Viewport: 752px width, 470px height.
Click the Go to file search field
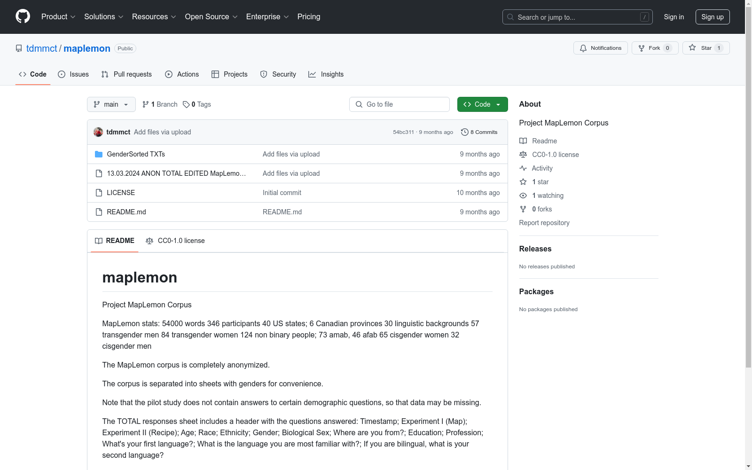click(399, 104)
